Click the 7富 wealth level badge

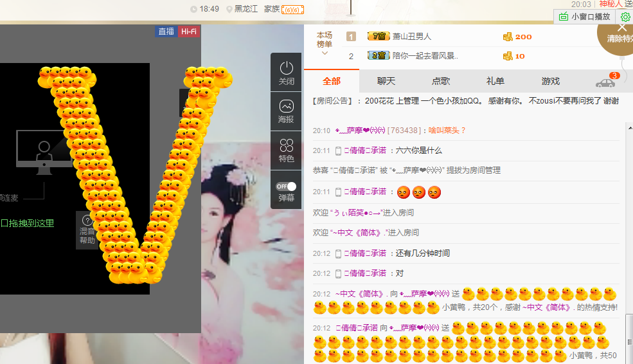click(379, 37)
